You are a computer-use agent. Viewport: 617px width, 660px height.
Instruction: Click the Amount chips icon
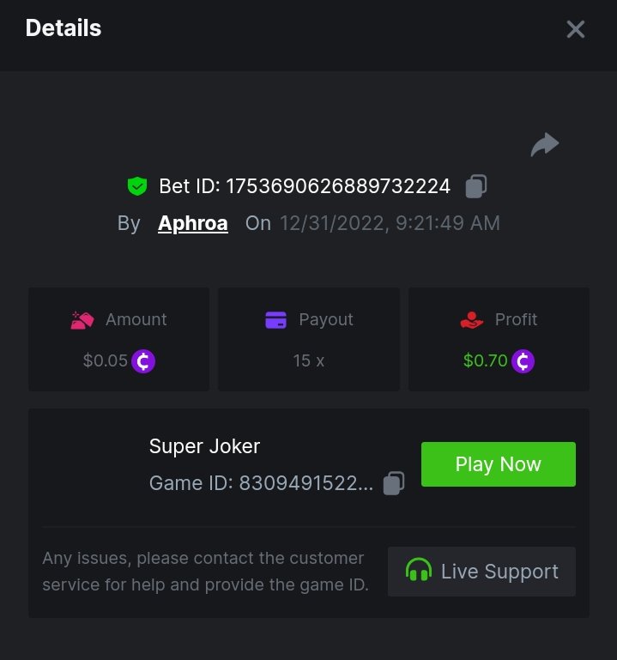(82, 320)
